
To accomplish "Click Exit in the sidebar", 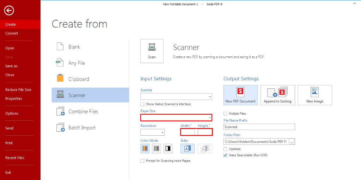I will pyautogui.click(x=20, y=173).
